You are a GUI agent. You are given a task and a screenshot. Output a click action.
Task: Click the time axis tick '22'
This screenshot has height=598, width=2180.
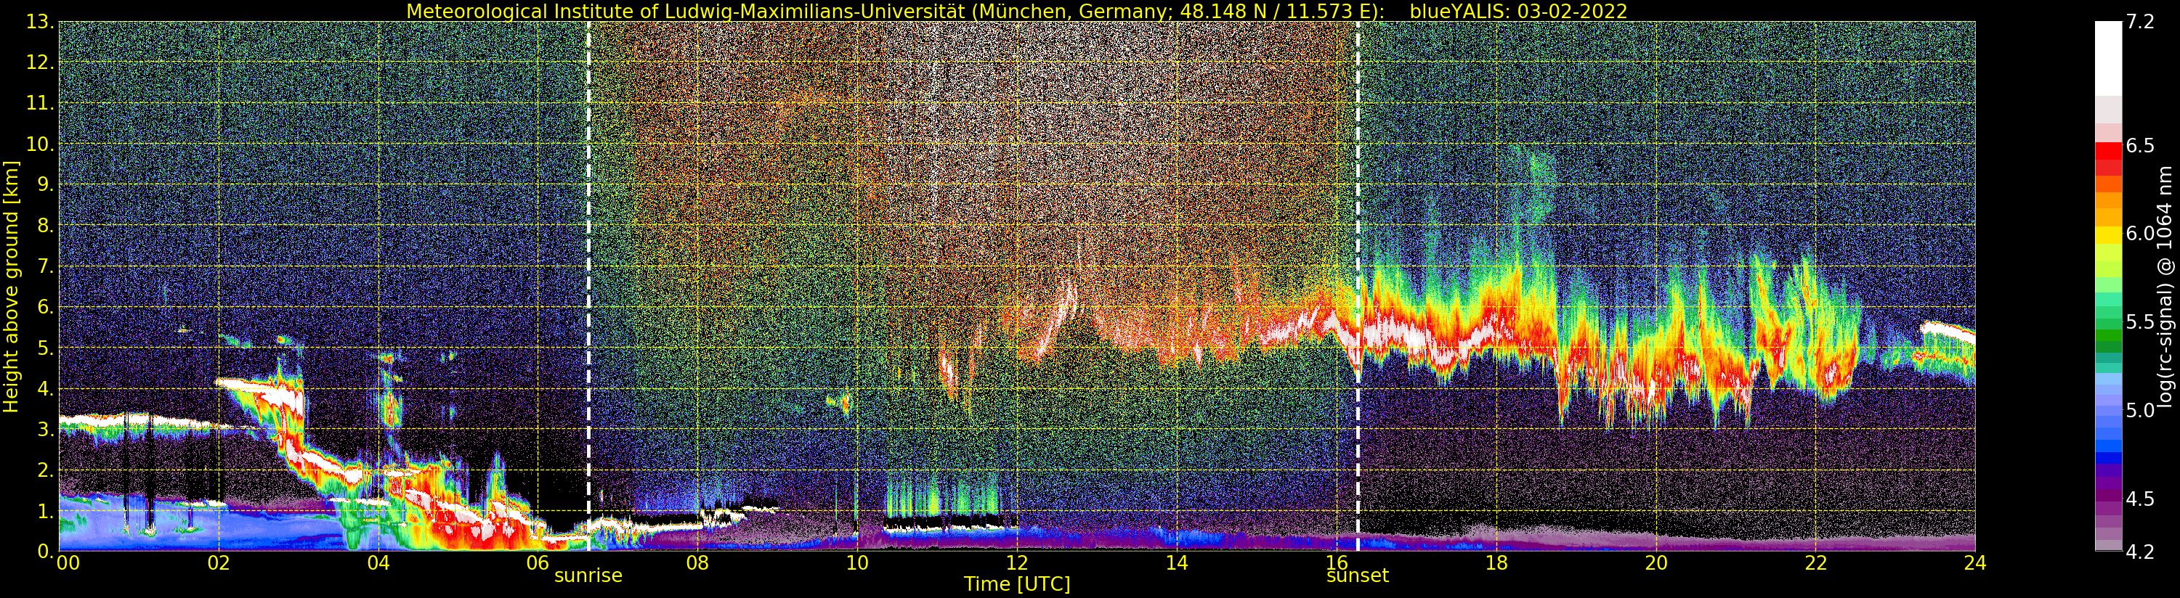(1816, 562)
